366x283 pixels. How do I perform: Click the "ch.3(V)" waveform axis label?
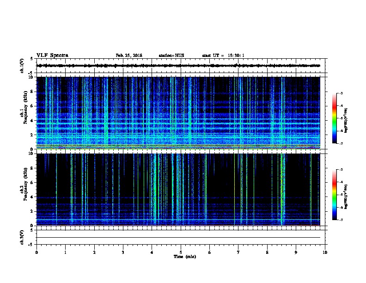(x=22, y=237)
